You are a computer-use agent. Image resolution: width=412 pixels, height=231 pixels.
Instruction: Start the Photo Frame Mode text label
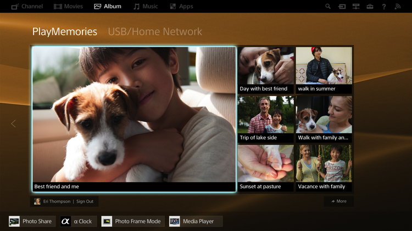click(138, 221)
